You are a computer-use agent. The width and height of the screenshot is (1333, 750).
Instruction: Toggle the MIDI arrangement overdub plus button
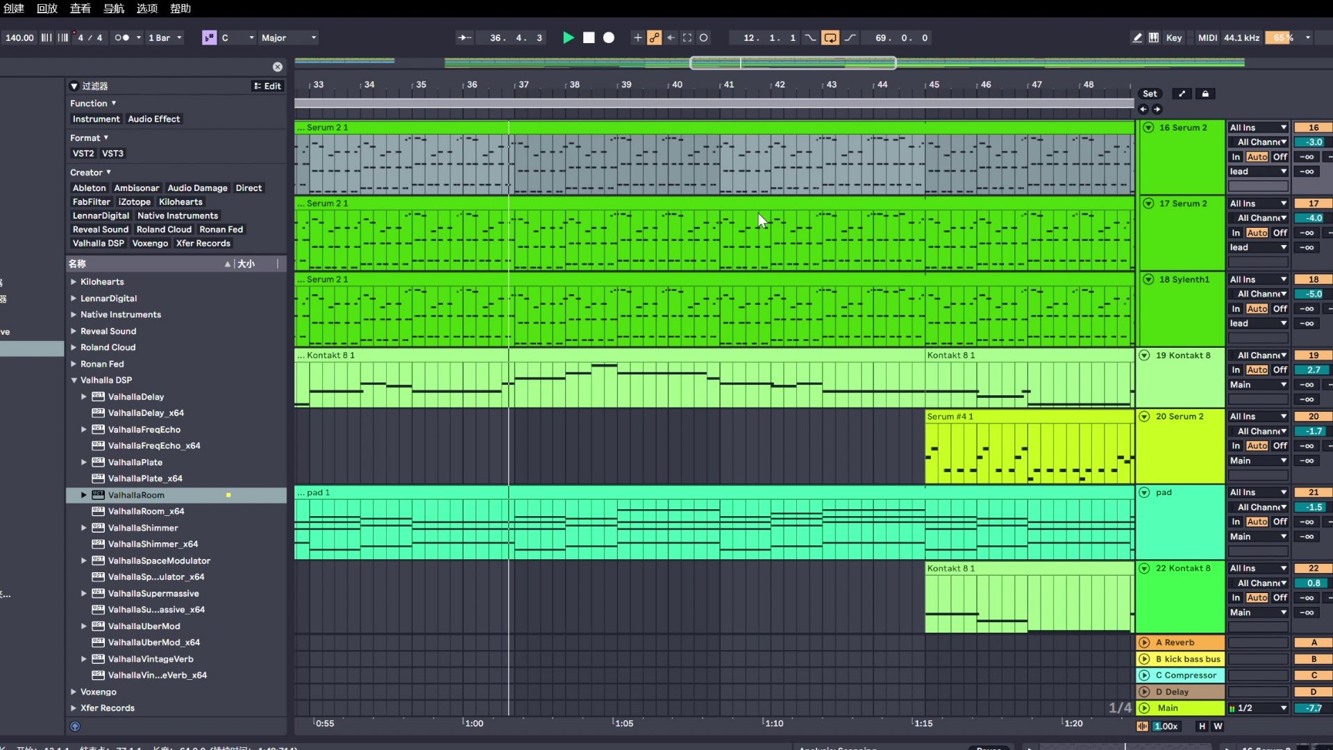[637, 37]
